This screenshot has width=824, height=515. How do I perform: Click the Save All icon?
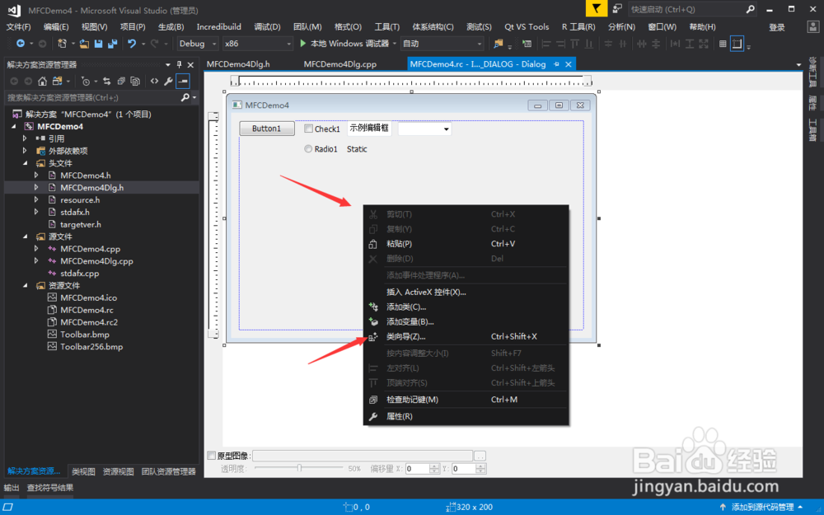tap(112, 44)
